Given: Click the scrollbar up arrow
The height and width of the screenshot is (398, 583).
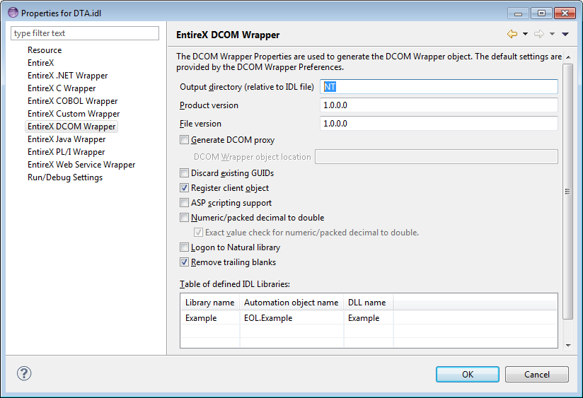Looking at the screenshot, I should click(568, 57).
